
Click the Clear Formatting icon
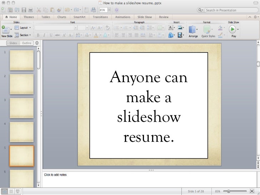pyautogui.click(x=107, y=27)
